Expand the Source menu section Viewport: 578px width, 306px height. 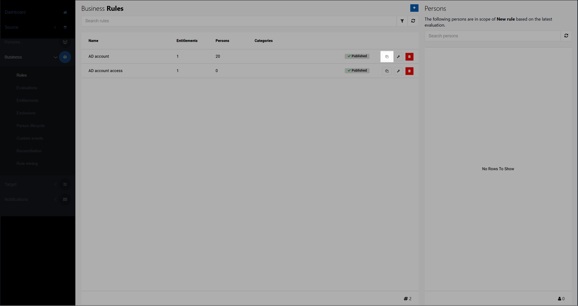[55, 27]
